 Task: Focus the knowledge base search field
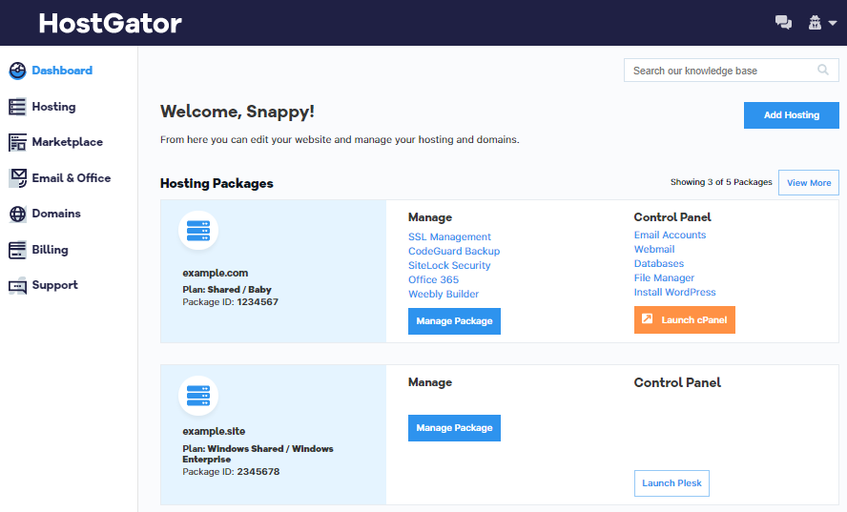point(732,71)
